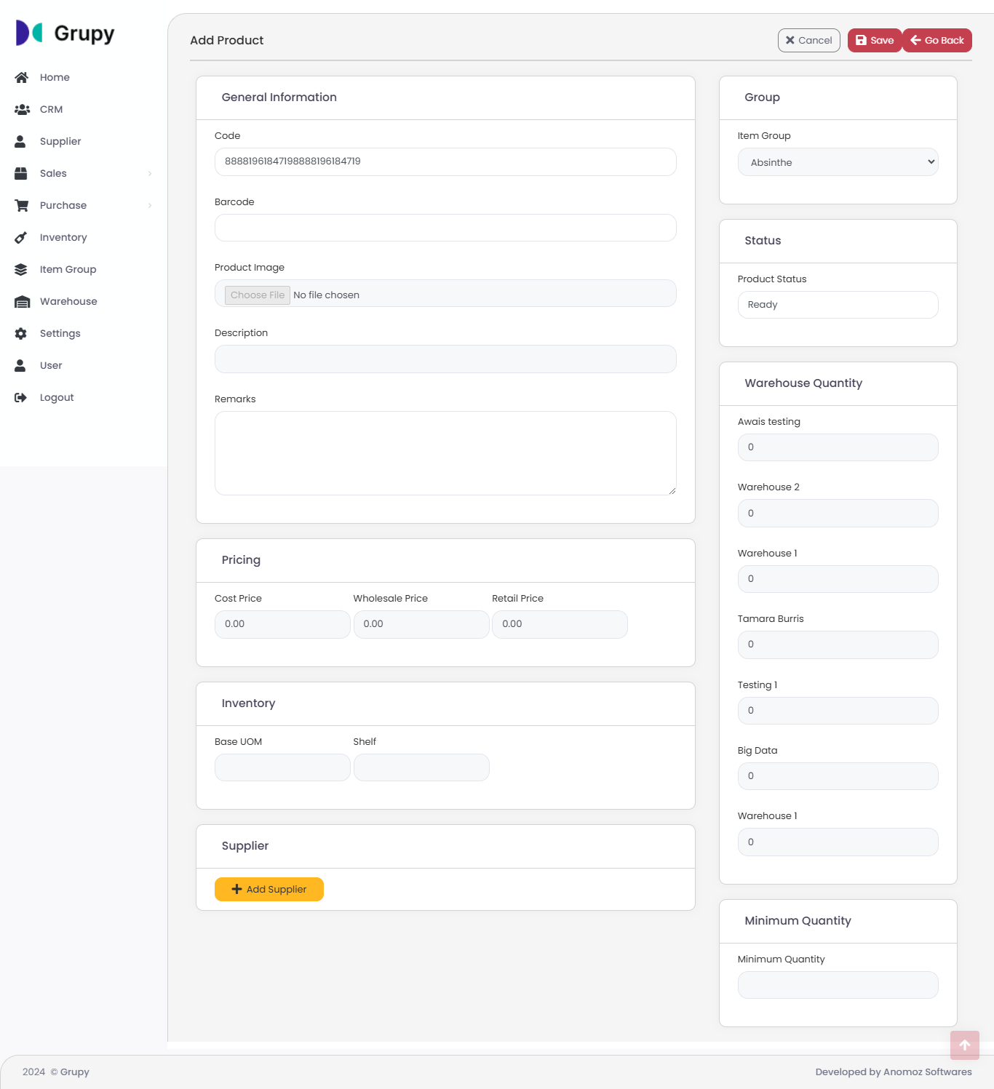Screen dimensions: 994x1089
Task: Click the Grupy logo
Action: pos(65,33)
